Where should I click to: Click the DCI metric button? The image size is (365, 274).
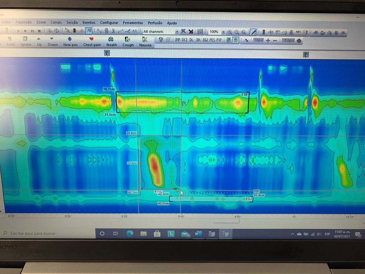tap(185, 40)
